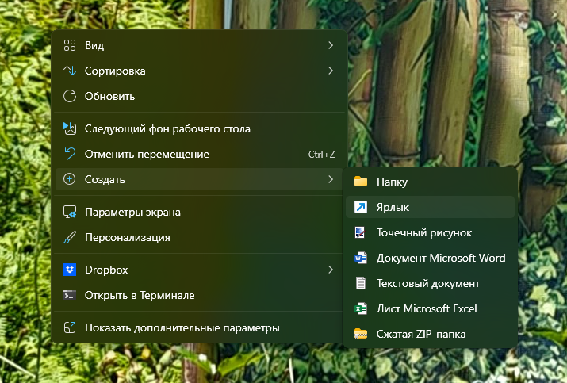The width and height of the screenshot is (567, 383).
Task: Create a Лист Microsoft Excel
Action: click(430, 308)
